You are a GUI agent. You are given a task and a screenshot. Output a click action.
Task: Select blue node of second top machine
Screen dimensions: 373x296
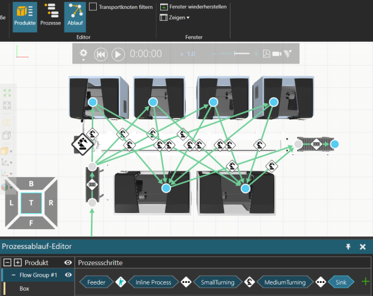pyautogui.click(x=153, y=102)
